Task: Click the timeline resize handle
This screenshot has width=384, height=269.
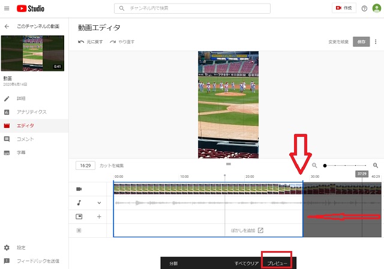Action: 229,164
